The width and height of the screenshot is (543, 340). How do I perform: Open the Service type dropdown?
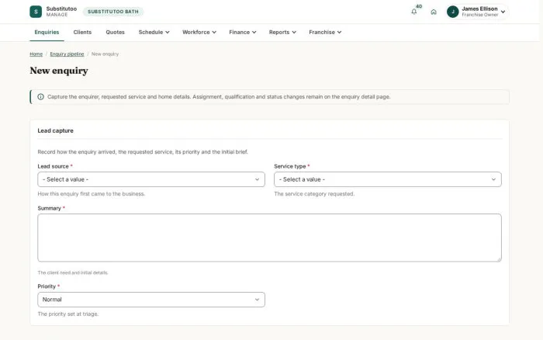click(388, 179)
